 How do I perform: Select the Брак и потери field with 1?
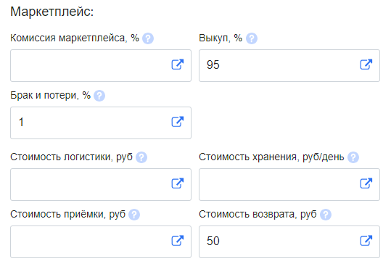[101, 123]
